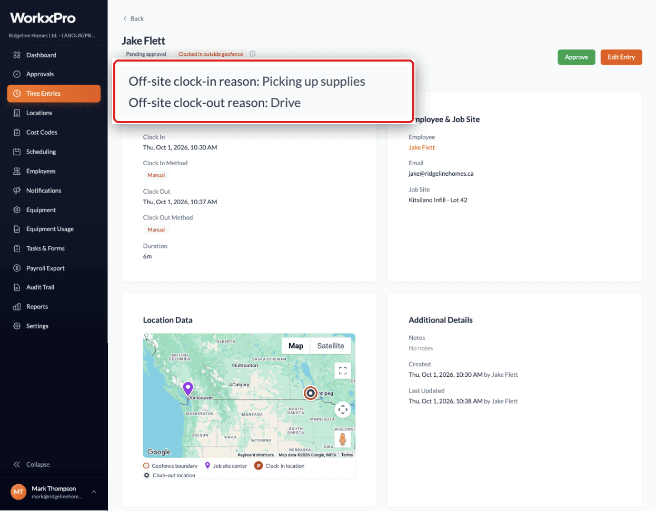Screen dimensions: 656x511
Task: Click clock-in time Thu, Oct 1, 2026, 10:30 AM
Action: [180, 147]
